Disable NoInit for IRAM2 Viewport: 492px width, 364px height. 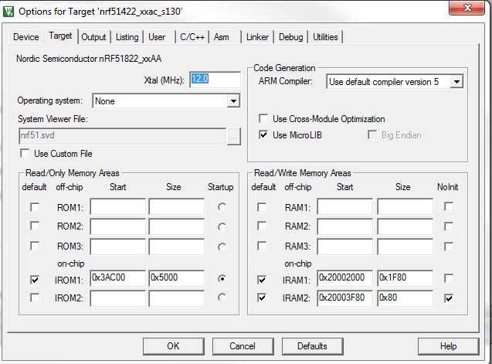coord(449,298)
